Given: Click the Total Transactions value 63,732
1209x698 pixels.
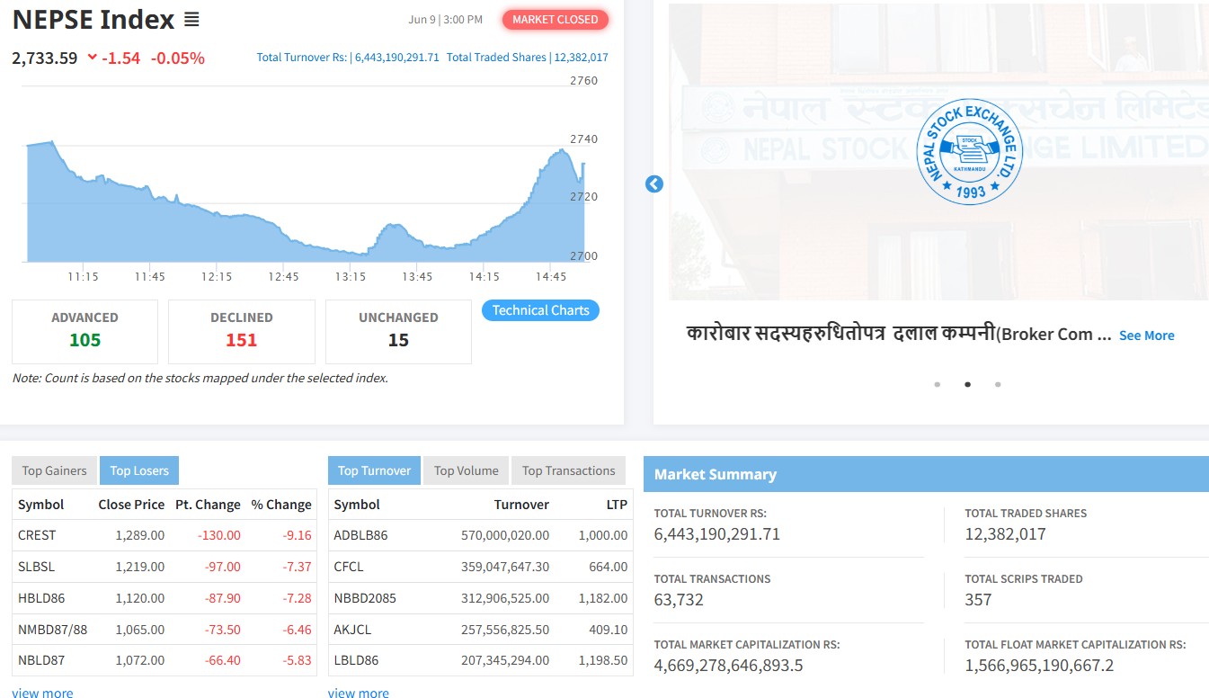Looking at the screenshot, I should (679, 600).
